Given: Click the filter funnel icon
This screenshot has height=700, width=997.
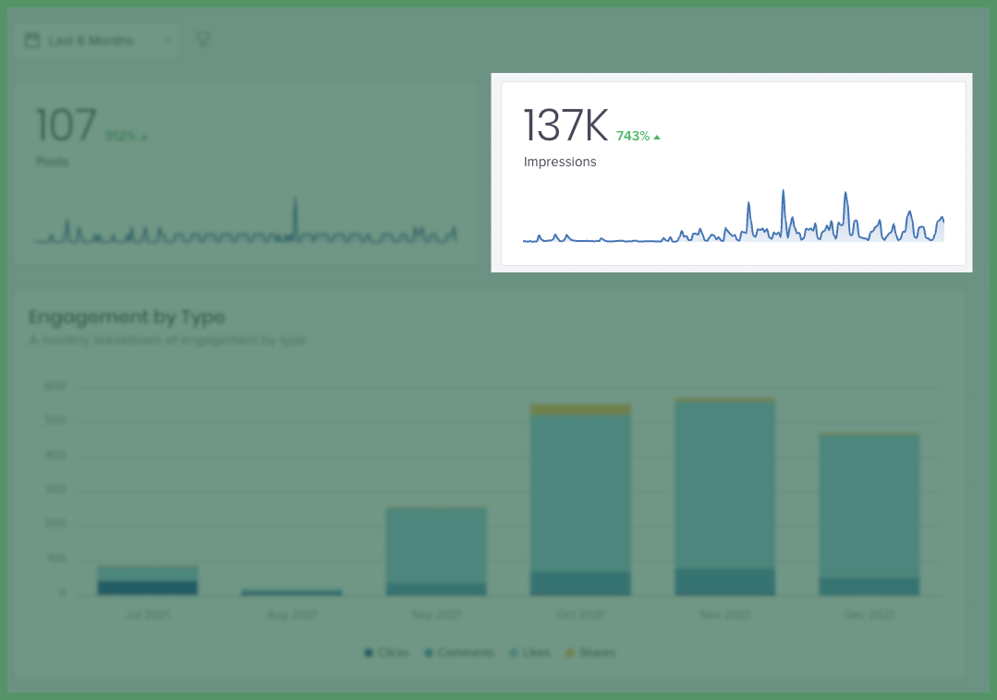Looking at the screenshot, I should (x=202, y=40).
